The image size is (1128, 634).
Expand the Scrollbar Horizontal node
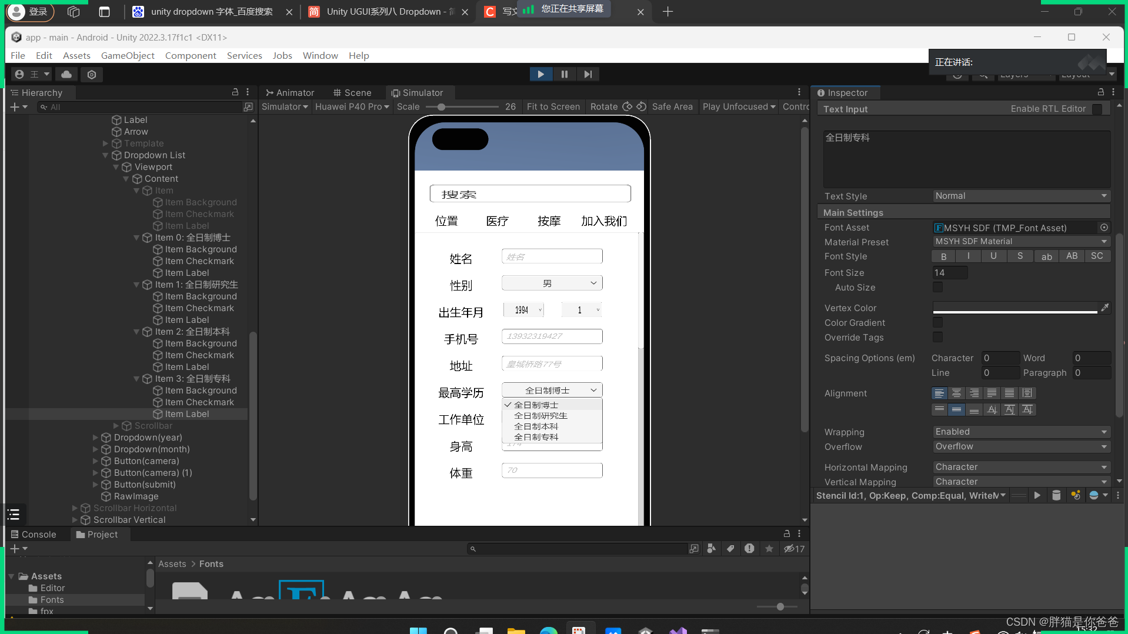click(75, 508)
